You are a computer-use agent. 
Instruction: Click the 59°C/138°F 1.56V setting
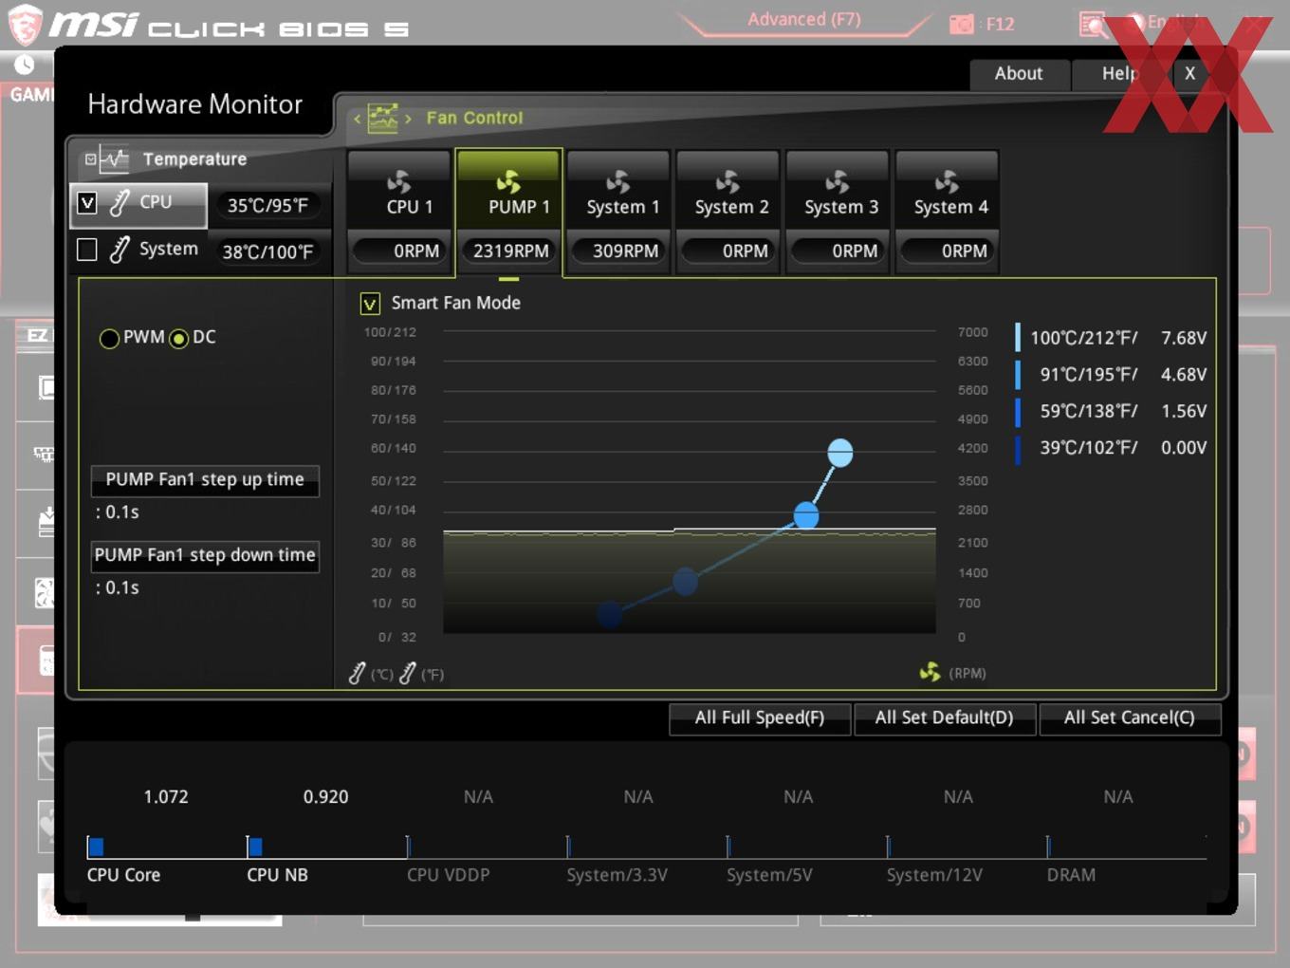coord(1111,411)
